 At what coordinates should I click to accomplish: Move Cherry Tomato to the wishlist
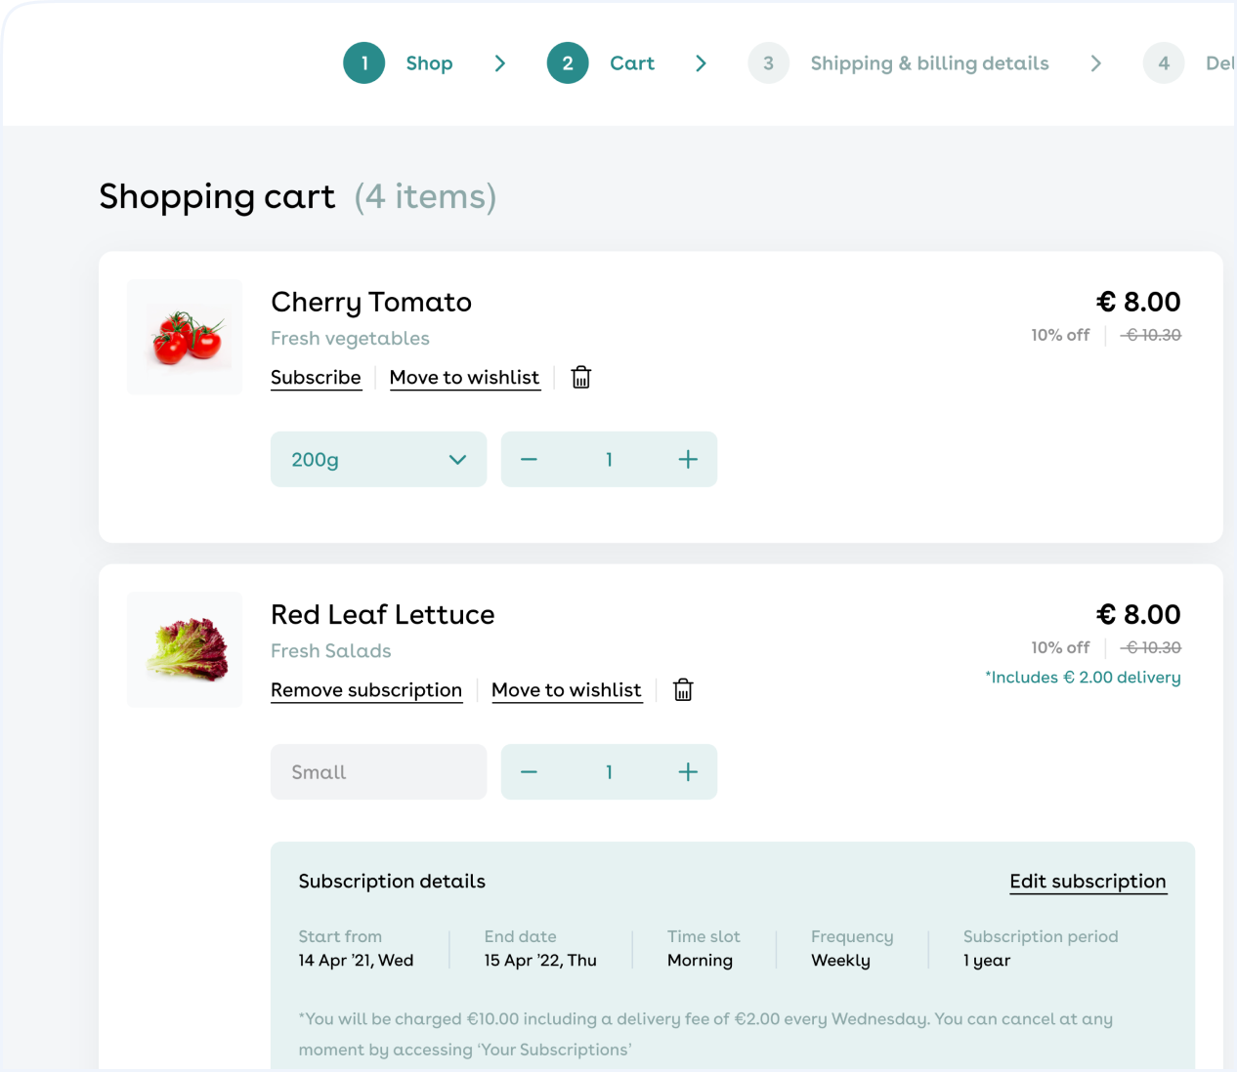[464, 377]
